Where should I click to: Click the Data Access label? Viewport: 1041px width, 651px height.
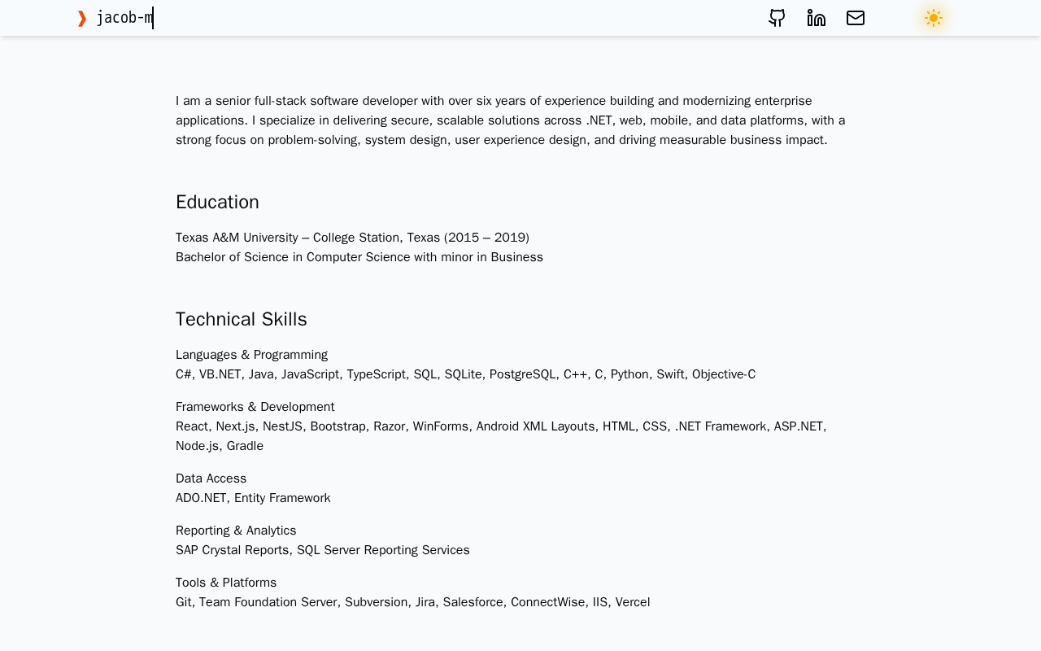211,478
